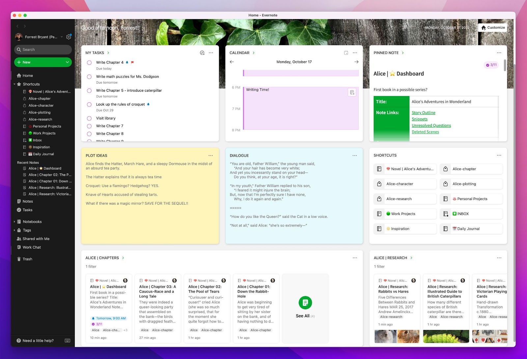Screen dimensions: 527x359
Task: Open Dialogue scratch pad options
Action: click(x=355, y=155)
